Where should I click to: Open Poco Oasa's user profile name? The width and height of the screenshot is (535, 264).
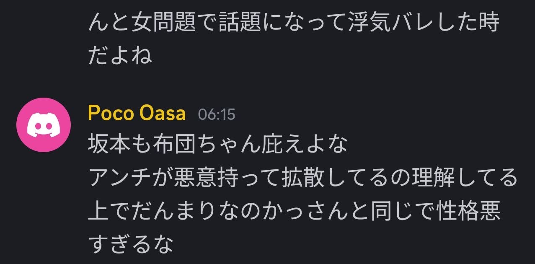137,114
